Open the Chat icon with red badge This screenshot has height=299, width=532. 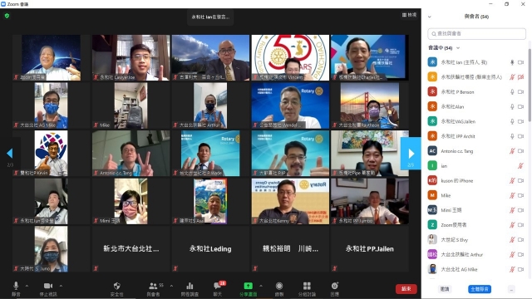coord(218,286)
